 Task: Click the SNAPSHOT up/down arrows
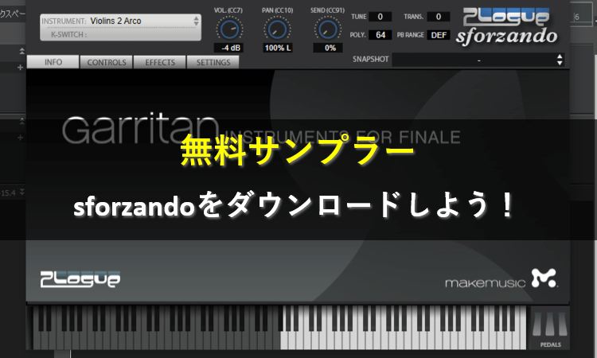tap(560, 60)
